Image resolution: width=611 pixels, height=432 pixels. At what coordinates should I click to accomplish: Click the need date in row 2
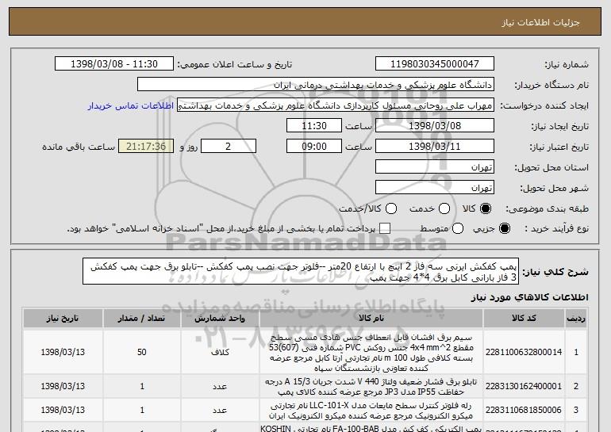pos(63,387)
